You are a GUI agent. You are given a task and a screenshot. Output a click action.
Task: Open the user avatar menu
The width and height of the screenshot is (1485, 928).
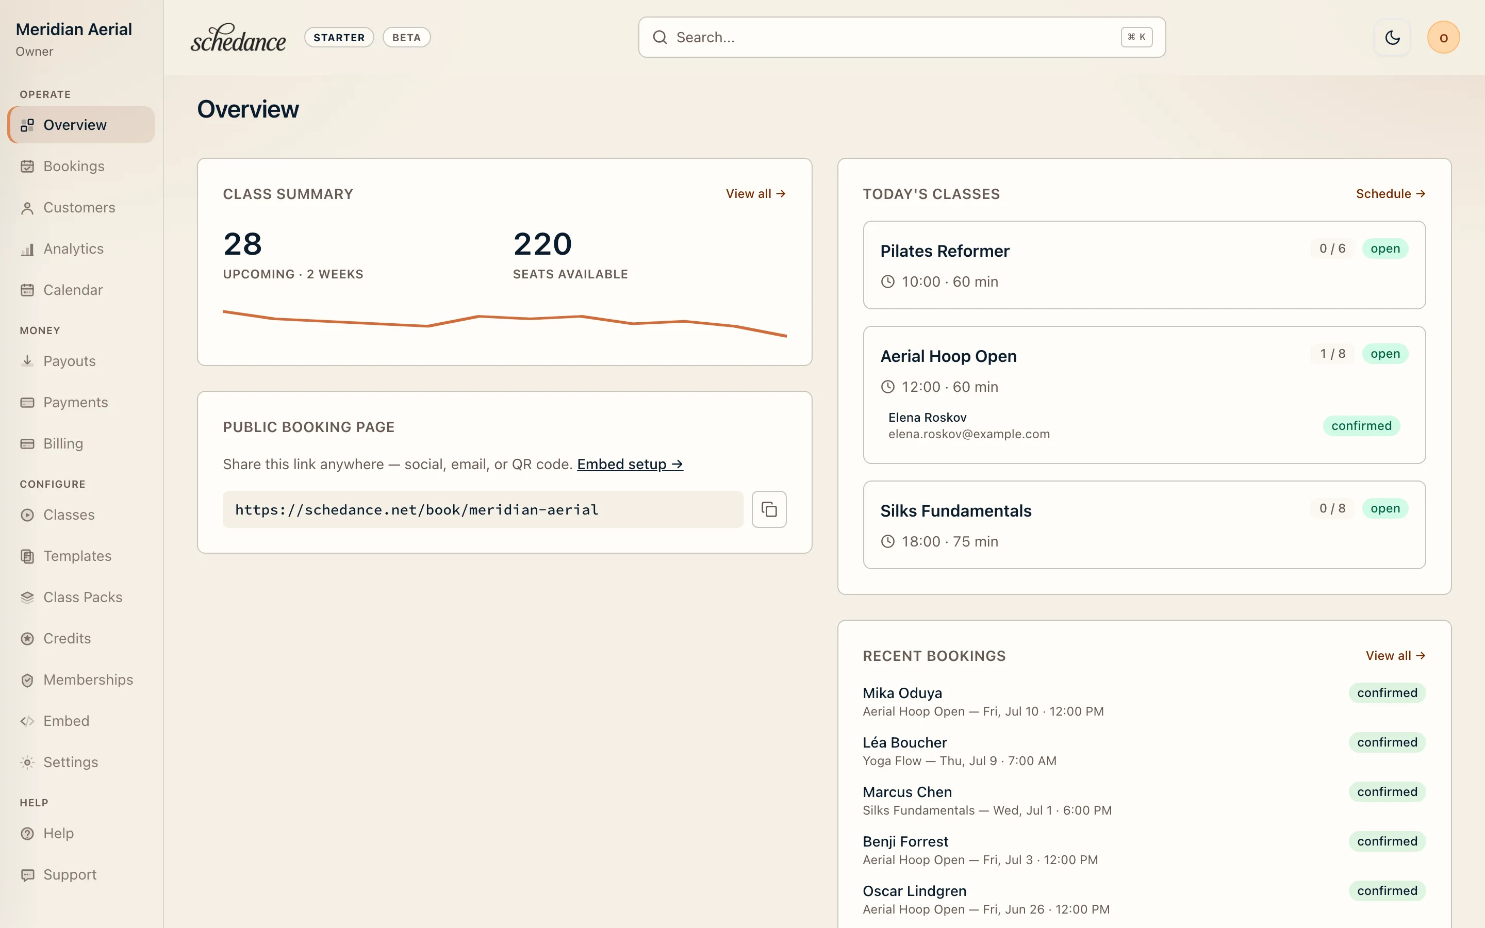tap(1443, 38)
